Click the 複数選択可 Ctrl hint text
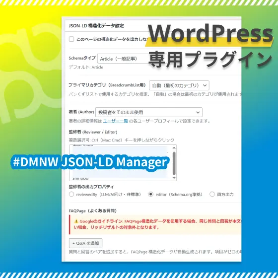 (122, 140)
